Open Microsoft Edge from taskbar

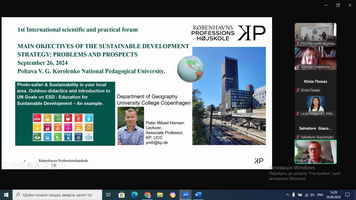[134, 195]
